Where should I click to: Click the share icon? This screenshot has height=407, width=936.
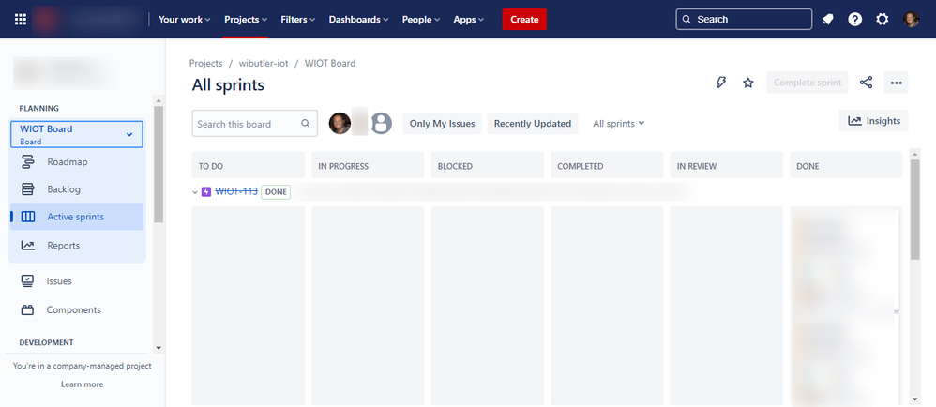pos(867,83)
